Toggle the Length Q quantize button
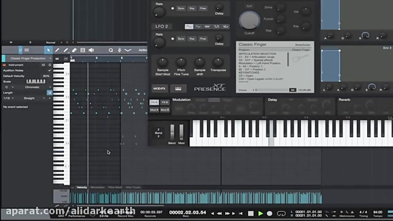Viewport: 393px width, 221px height. click(49, 93)
